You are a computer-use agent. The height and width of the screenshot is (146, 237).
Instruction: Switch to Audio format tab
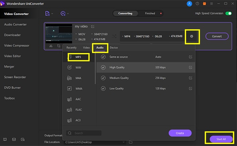point(100,47)
